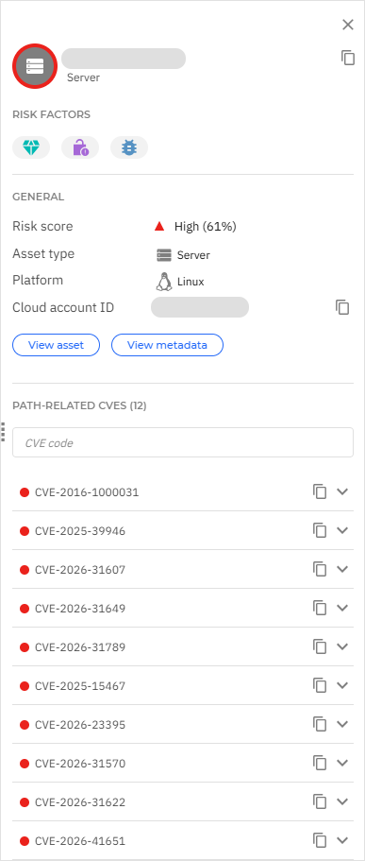Click the redacted asset name placeholder
The width and height of the screenshot is (365, 861).
click(x=124, y=59)
